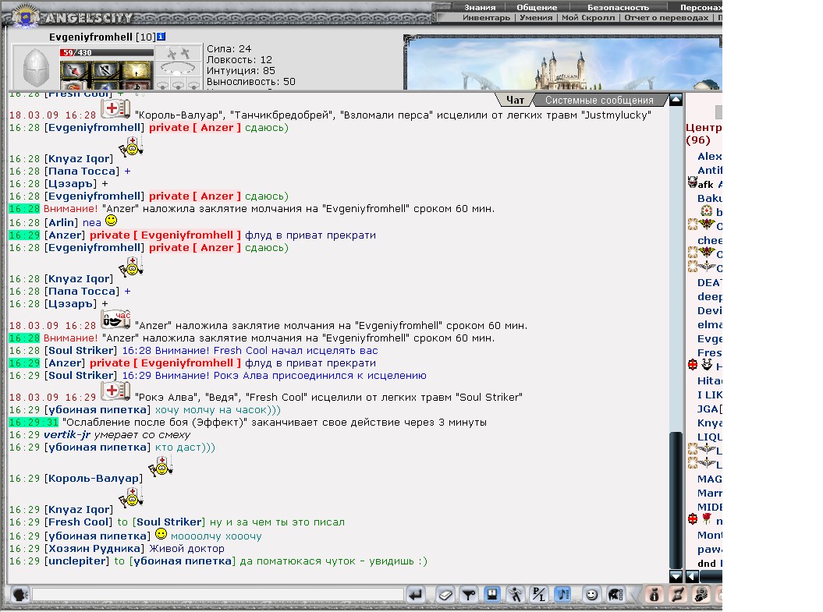Image resolution: width=823 pixels, height=612 pixels.
Task: Click the running man icon in bottom toolbar
Action: tap(516, 595)
